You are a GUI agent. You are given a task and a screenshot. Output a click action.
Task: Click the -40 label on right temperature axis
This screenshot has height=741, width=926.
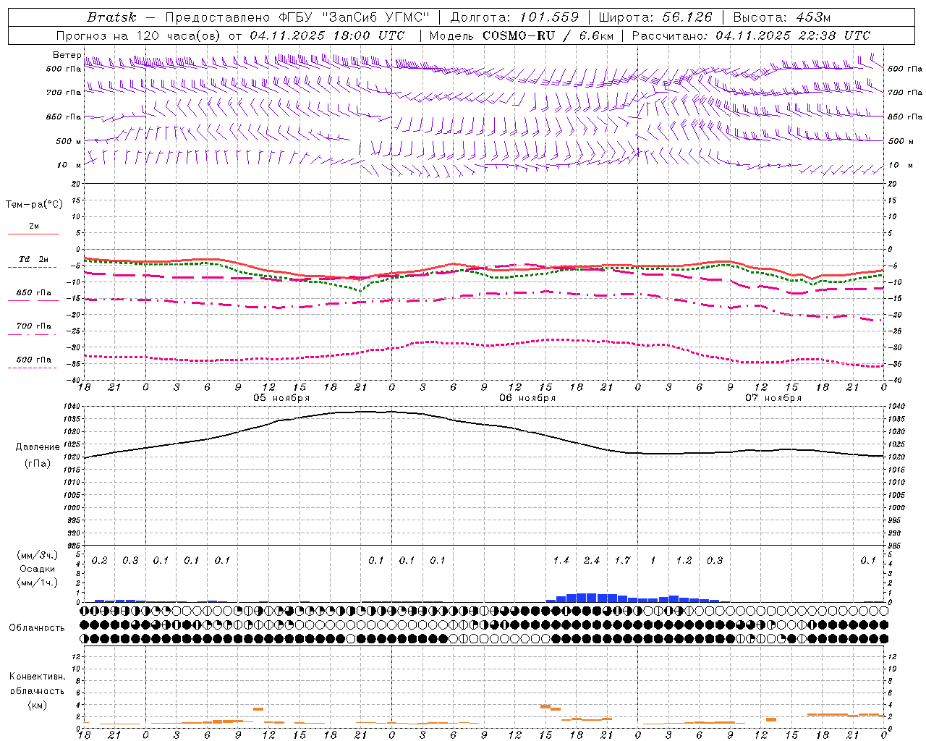(x=894, y=381)
